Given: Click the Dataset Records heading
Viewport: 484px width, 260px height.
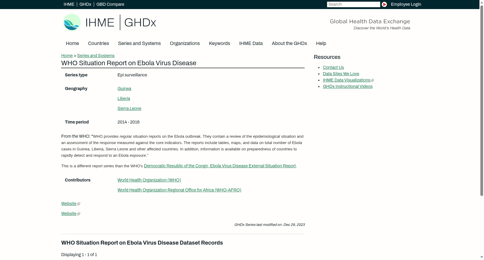Looking at the screenshot, I should [142, 243].
